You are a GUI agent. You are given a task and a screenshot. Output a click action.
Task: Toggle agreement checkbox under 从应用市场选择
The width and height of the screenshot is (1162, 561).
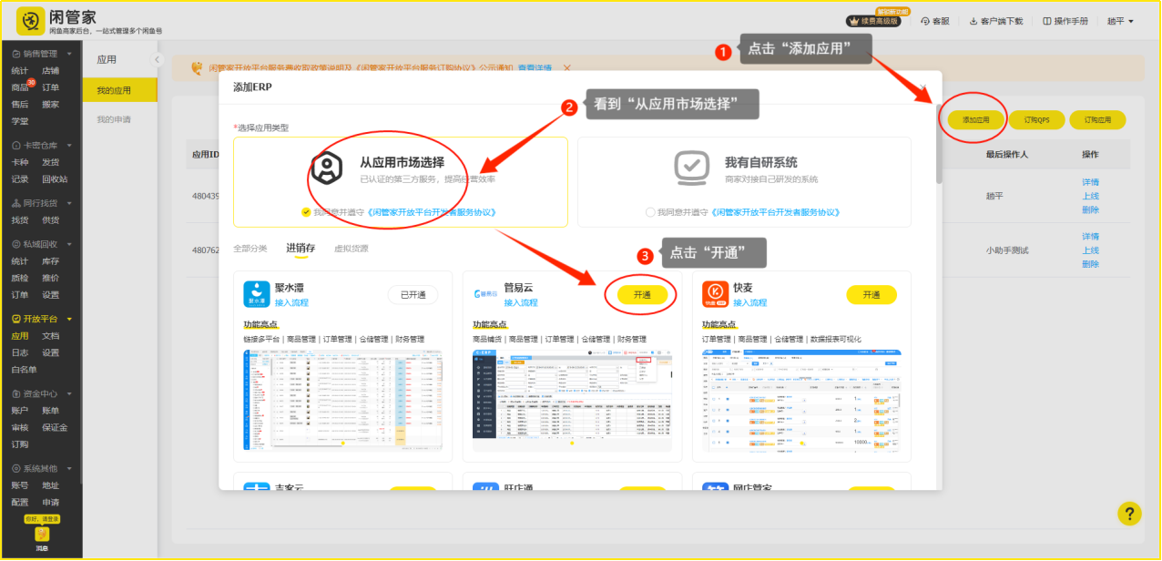pyautogui.click(x=306, y=211)
